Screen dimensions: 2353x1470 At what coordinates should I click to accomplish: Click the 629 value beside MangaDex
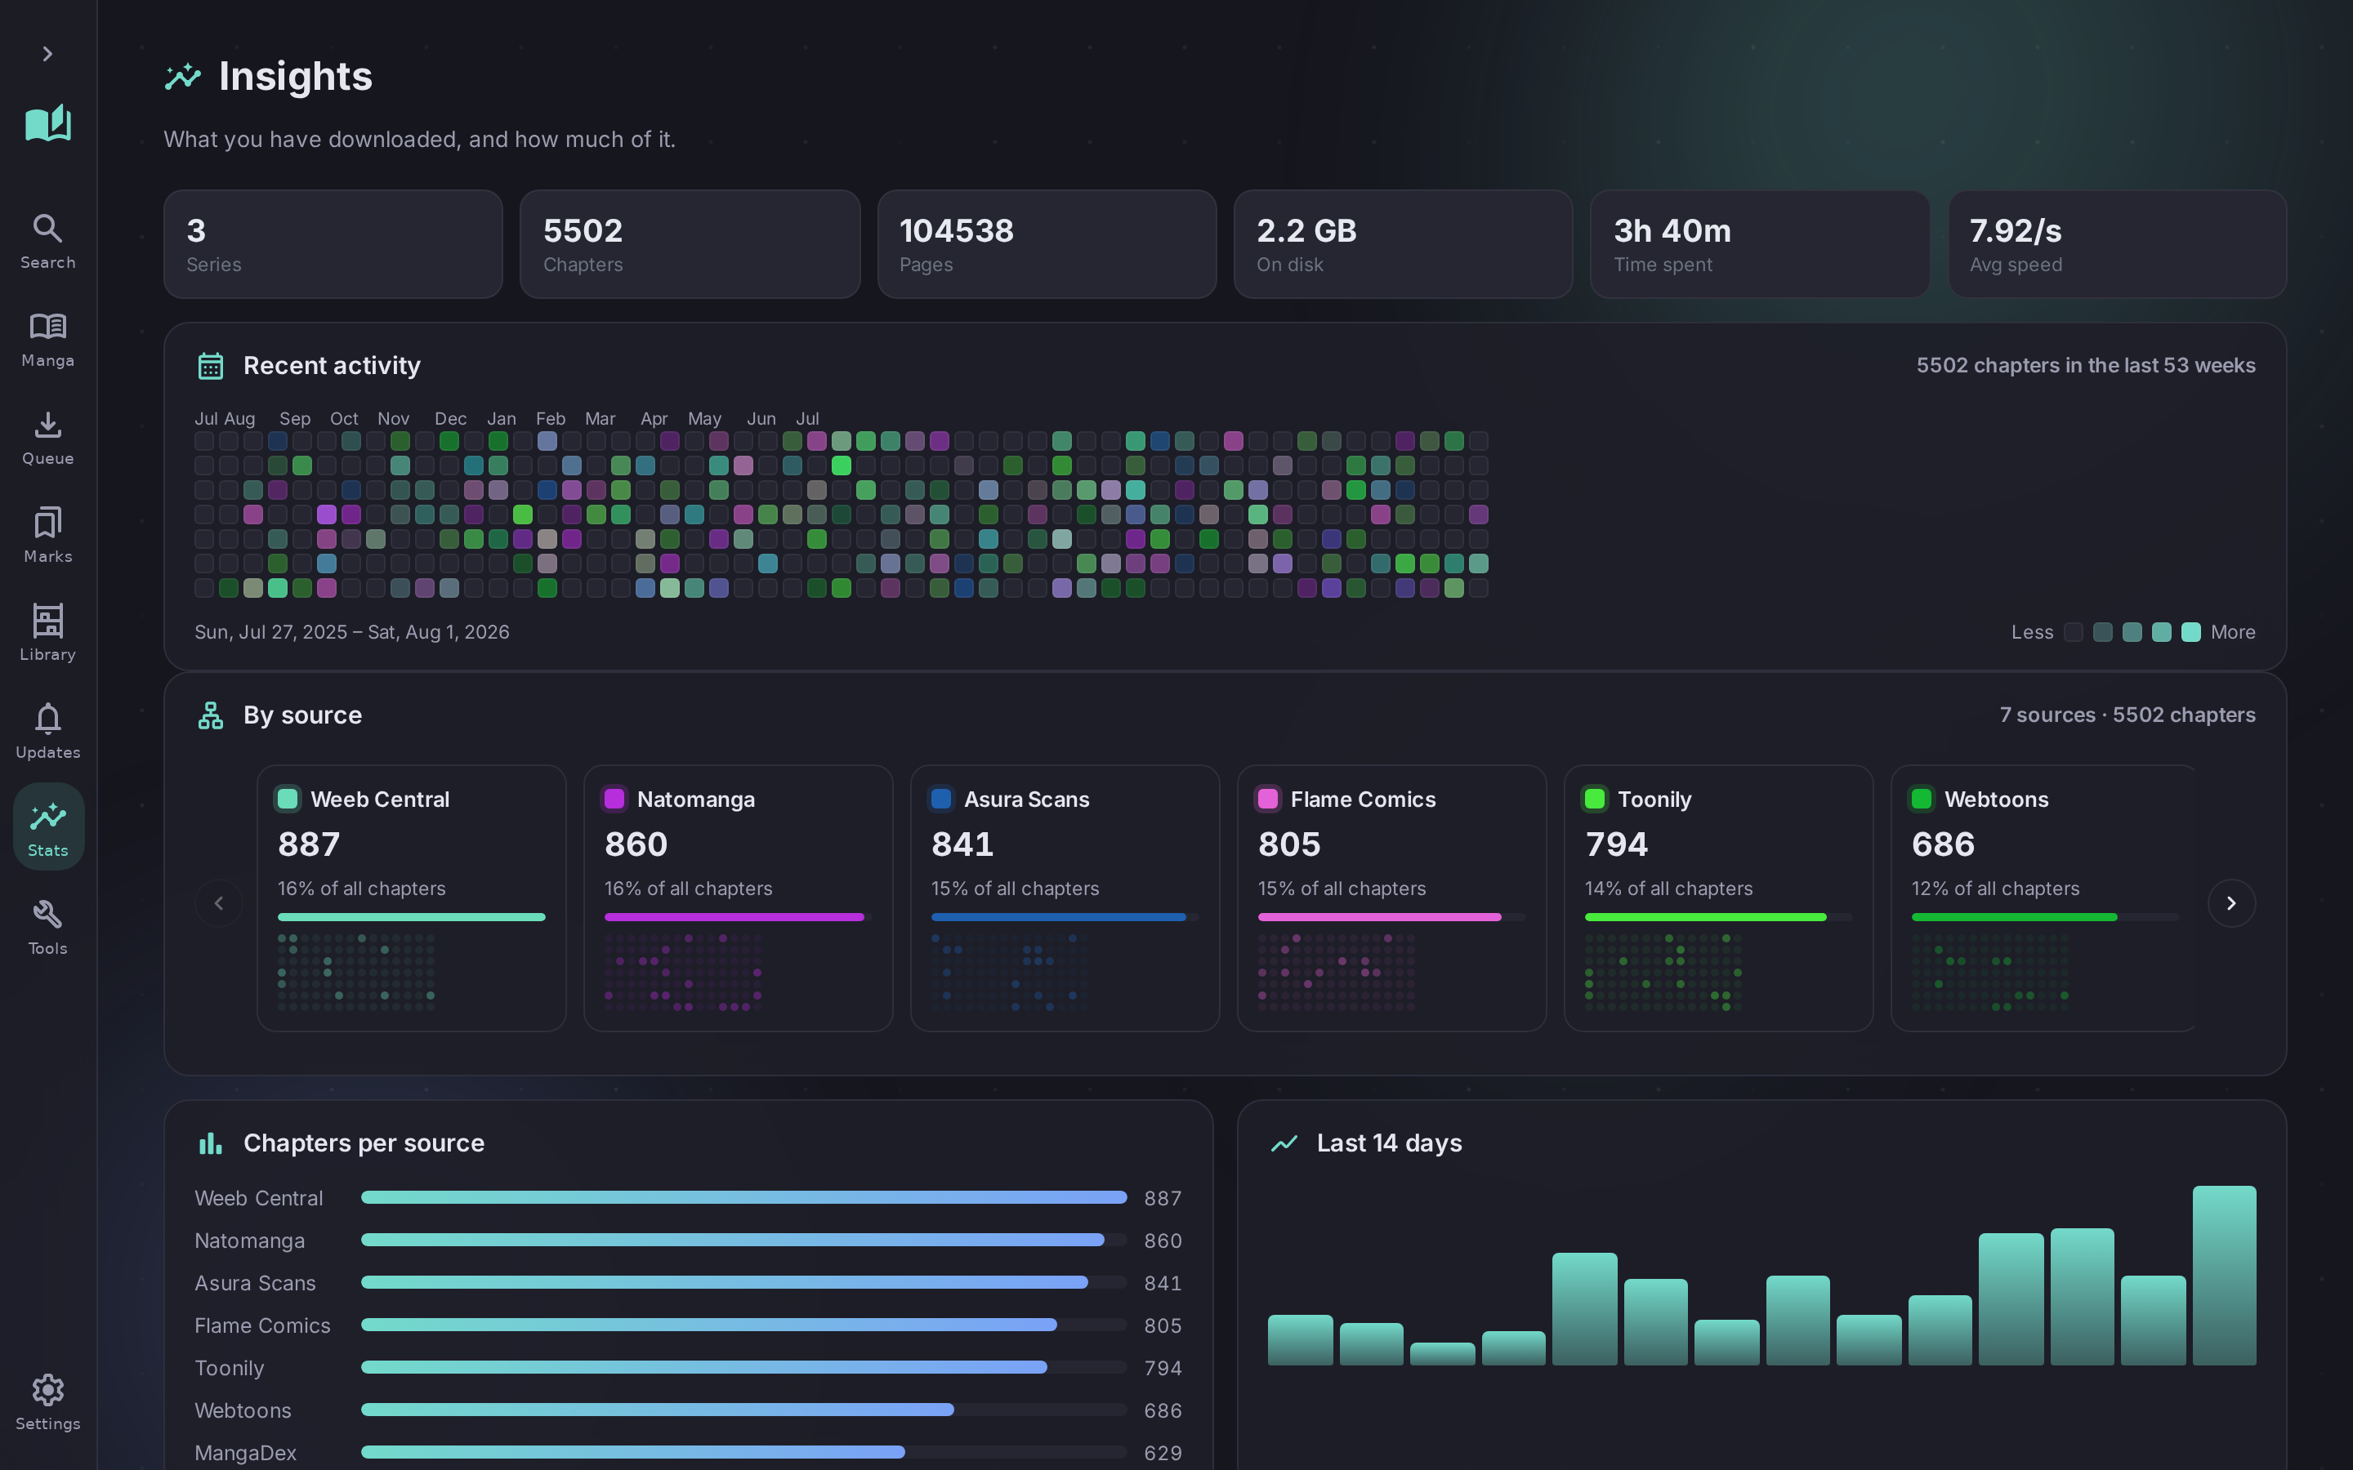click(x=1163, y=1453)
